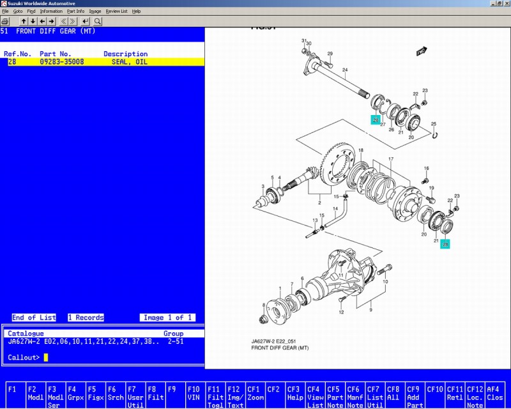Open the File menu
Image resolution: width=511 pixels, height=409 pixels.
[x=5, y=11]
